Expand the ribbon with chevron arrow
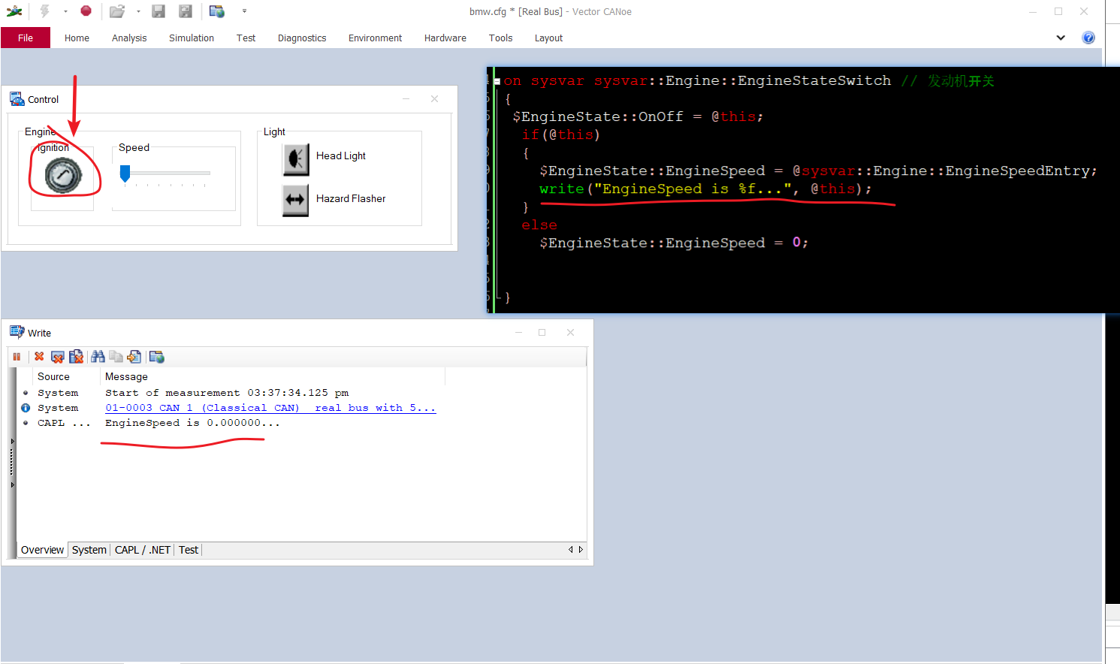The height and width of the screenshot is (664, 1120). [1061, 38]
